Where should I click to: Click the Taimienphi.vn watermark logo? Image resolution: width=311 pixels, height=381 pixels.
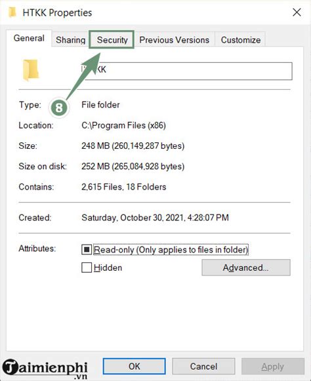(45, 369)
